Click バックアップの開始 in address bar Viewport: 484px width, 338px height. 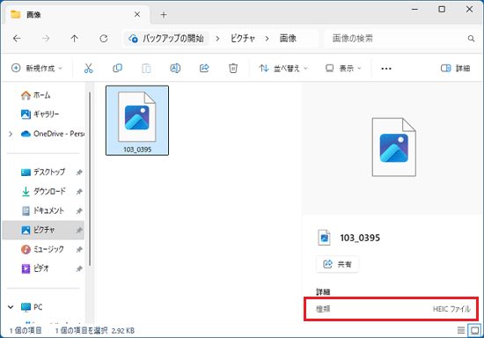[166, 39]
